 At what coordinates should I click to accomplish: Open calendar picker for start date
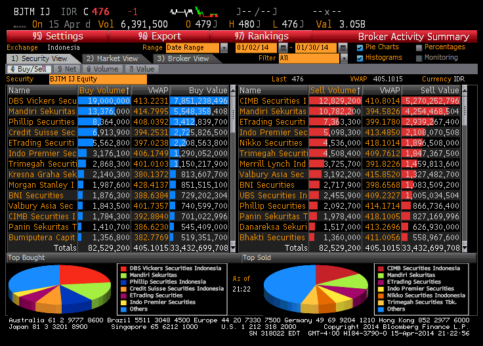coord(283,48)
